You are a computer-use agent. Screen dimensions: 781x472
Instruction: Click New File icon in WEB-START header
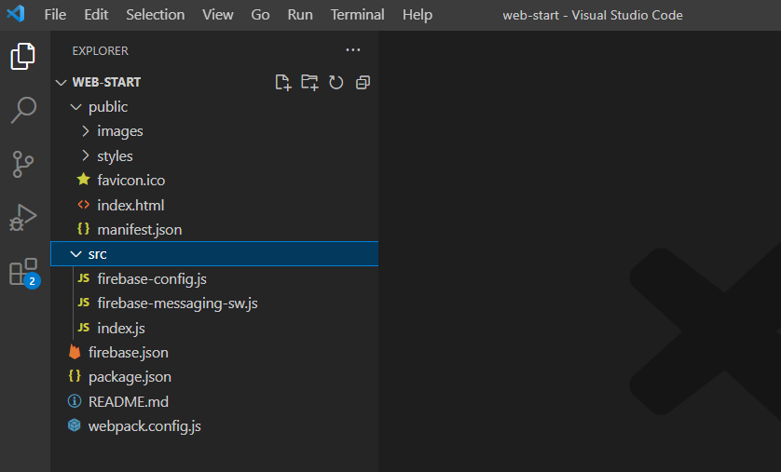[283, 82]
